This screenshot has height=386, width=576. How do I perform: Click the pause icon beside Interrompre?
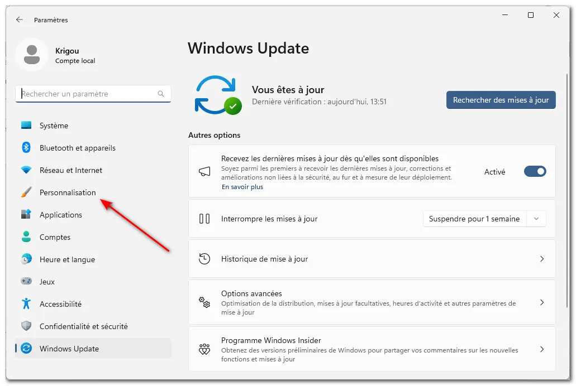point(204,219)
